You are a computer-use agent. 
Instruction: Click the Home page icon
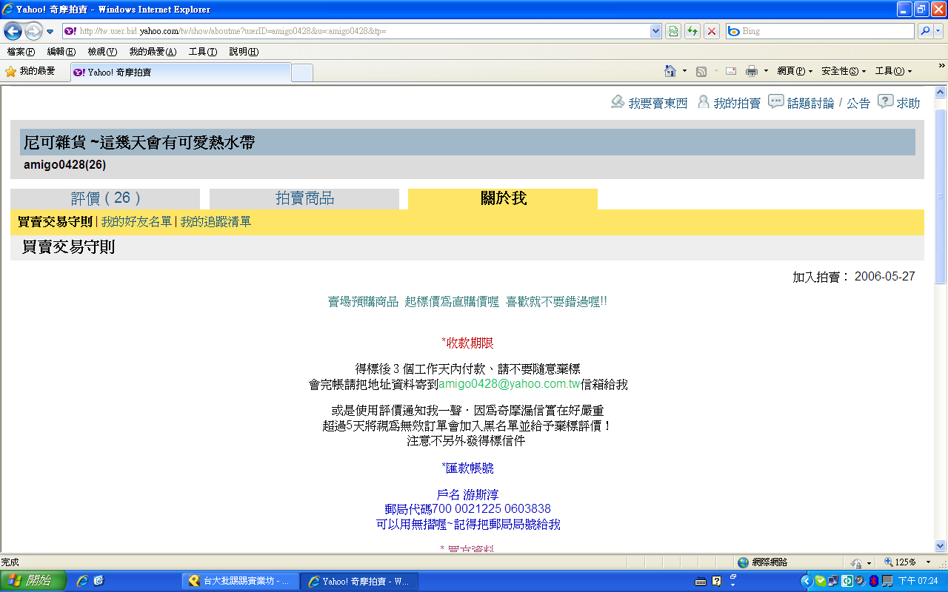(670, 71)
